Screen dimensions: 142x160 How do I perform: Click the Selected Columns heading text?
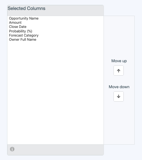27,8
